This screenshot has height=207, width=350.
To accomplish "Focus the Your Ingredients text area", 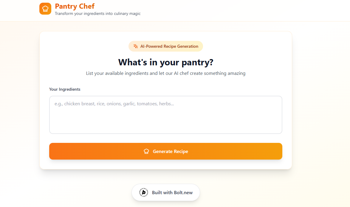I will coord(166,115).
